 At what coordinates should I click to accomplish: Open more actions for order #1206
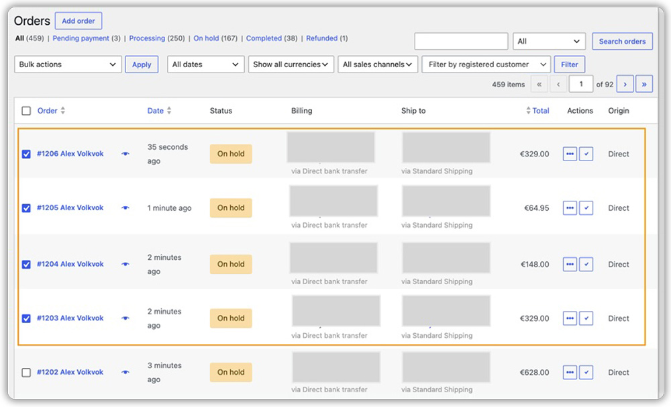click(x=570, y=154)
